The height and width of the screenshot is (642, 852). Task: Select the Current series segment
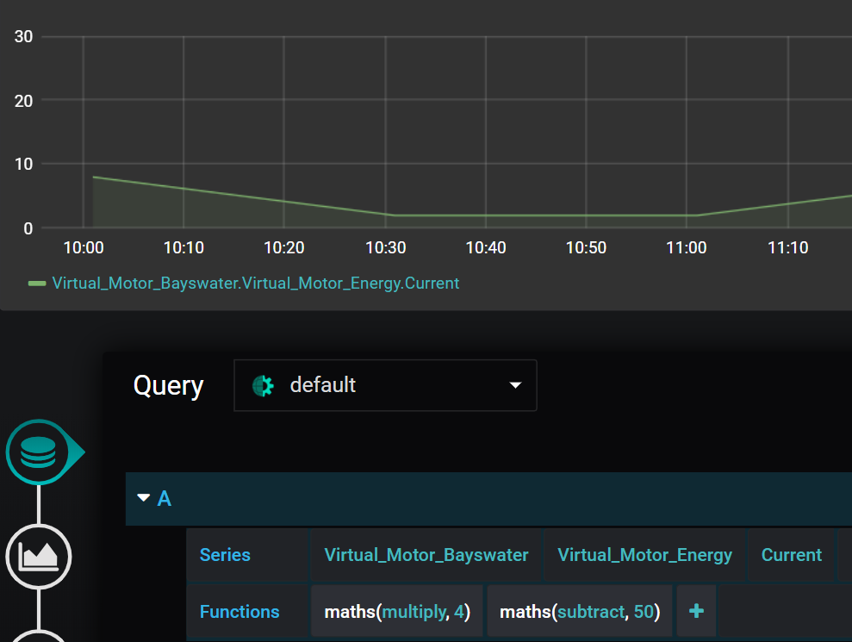click(x=791, y=555)
